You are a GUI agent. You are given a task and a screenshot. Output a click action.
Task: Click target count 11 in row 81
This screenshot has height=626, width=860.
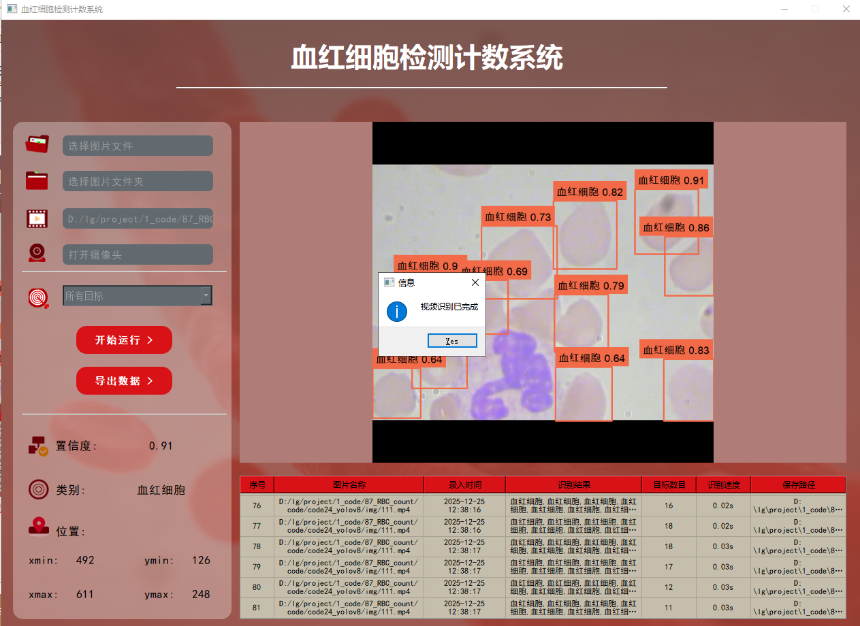[x=669, y=608]
